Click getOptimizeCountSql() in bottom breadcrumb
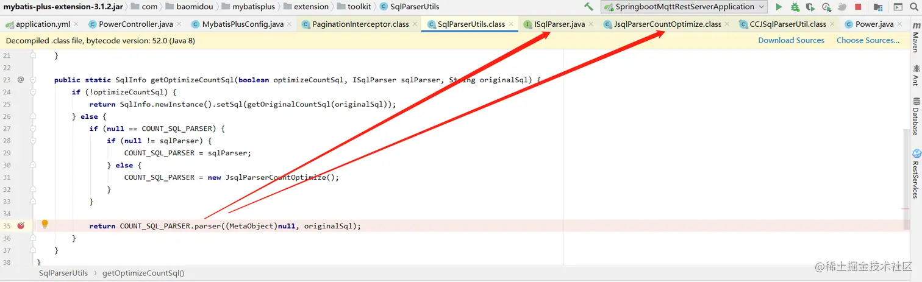 [x=143, y=273]
